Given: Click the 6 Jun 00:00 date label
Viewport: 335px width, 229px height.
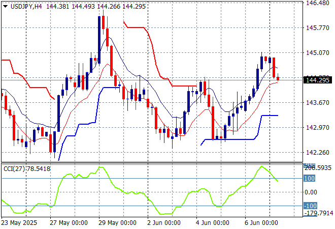Looking at the screenshot, I should pyautogui.click(x=261, y=223).
